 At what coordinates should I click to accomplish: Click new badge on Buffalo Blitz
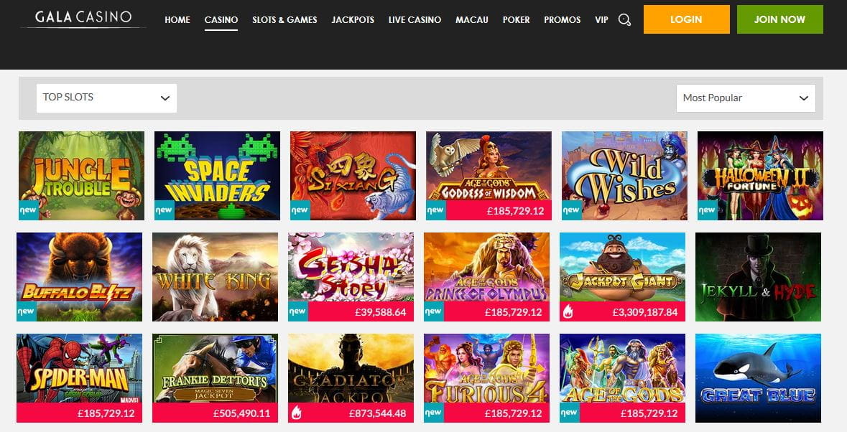pos(27,311)
